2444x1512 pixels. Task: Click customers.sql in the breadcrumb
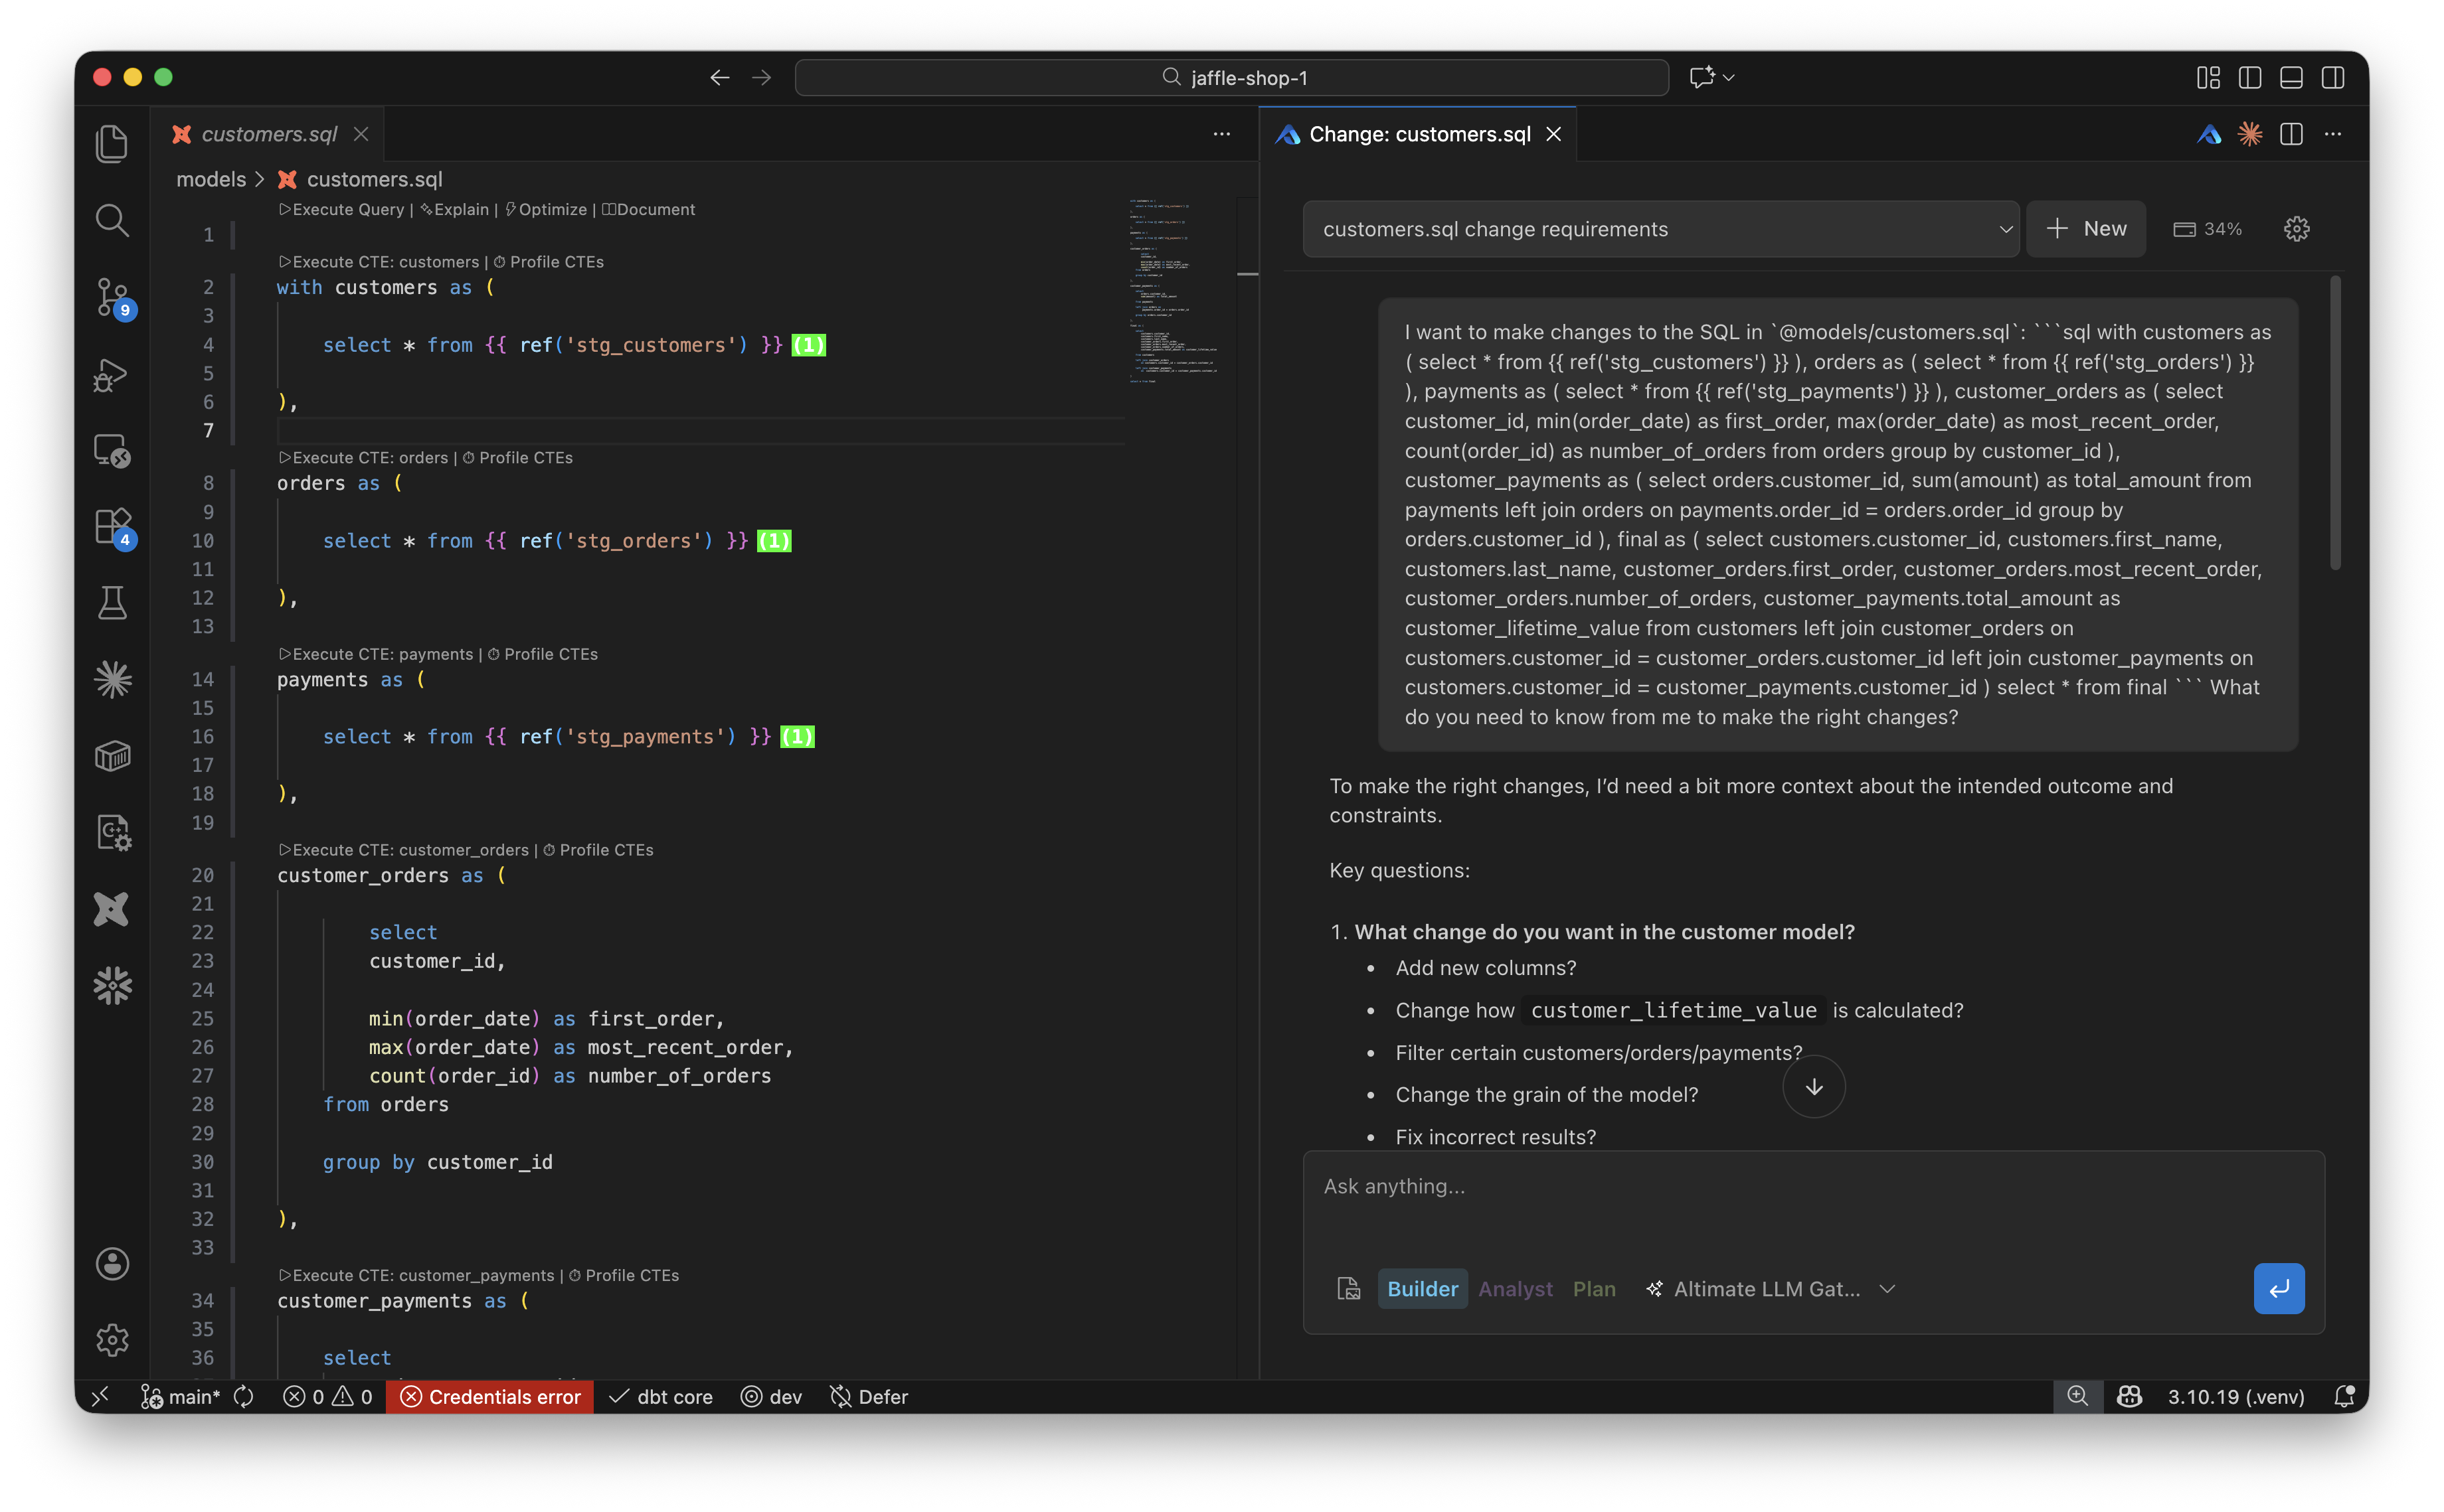[x=374, y=179]
